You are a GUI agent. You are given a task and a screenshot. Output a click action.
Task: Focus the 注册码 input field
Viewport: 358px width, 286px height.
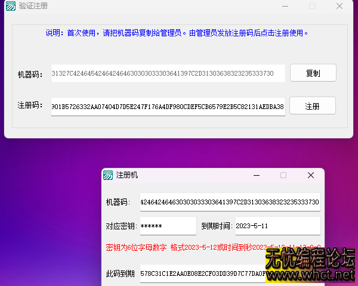point(168,106)
